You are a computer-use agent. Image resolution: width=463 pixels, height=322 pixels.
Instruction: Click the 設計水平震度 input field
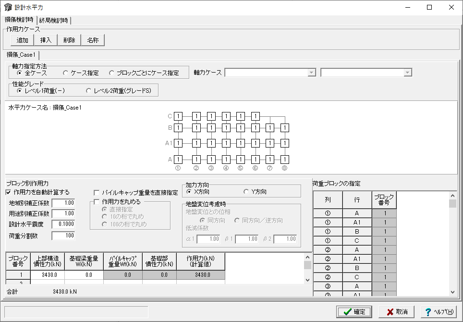pos(63,224)
